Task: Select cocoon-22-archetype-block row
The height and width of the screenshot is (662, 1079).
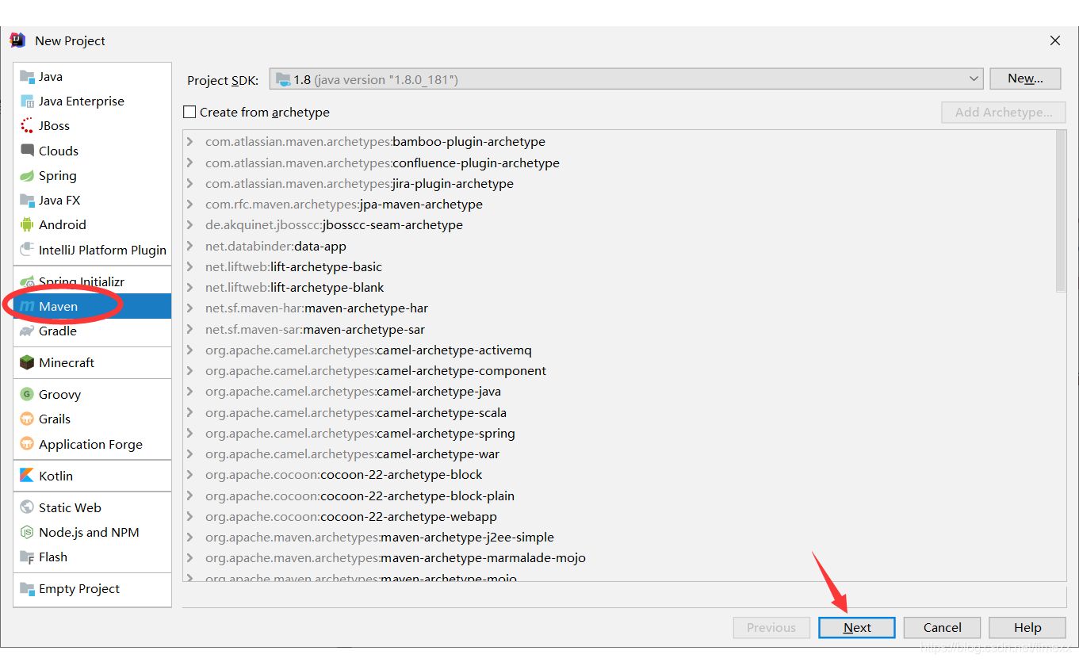Action: pyautogui.click(x=619, y=475)
